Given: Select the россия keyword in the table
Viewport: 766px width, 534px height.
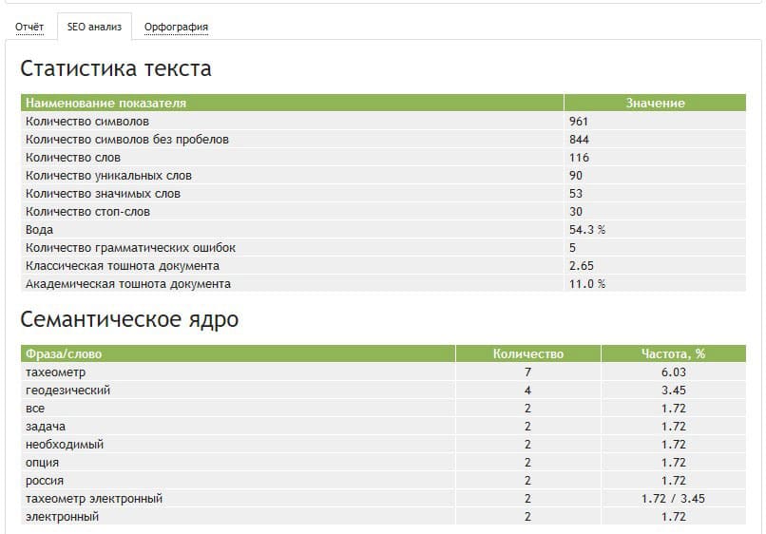Looking at the screenshot, I should point(46,481).
